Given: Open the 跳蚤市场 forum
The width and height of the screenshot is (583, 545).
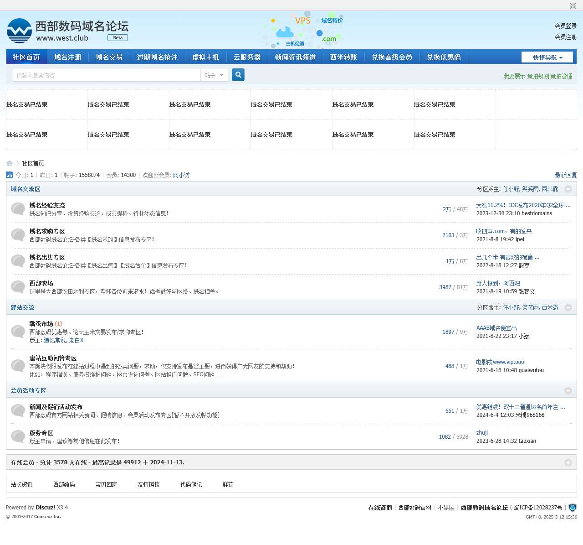Looking at the screenshot, I should click(x=41, y=324).
